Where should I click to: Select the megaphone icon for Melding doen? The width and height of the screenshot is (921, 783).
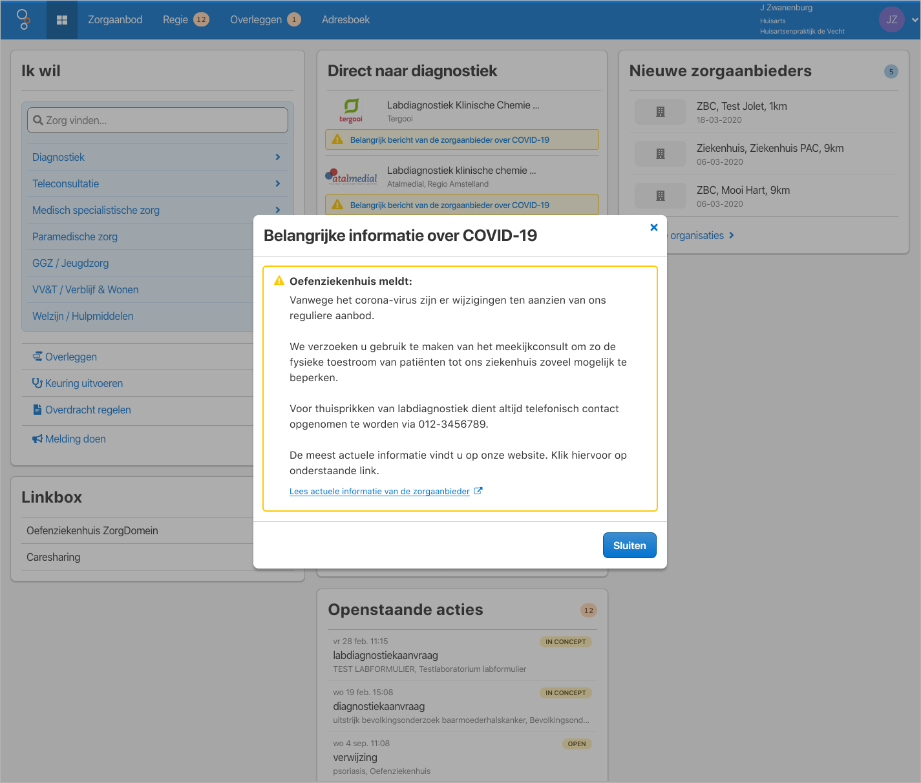[37, 438]
